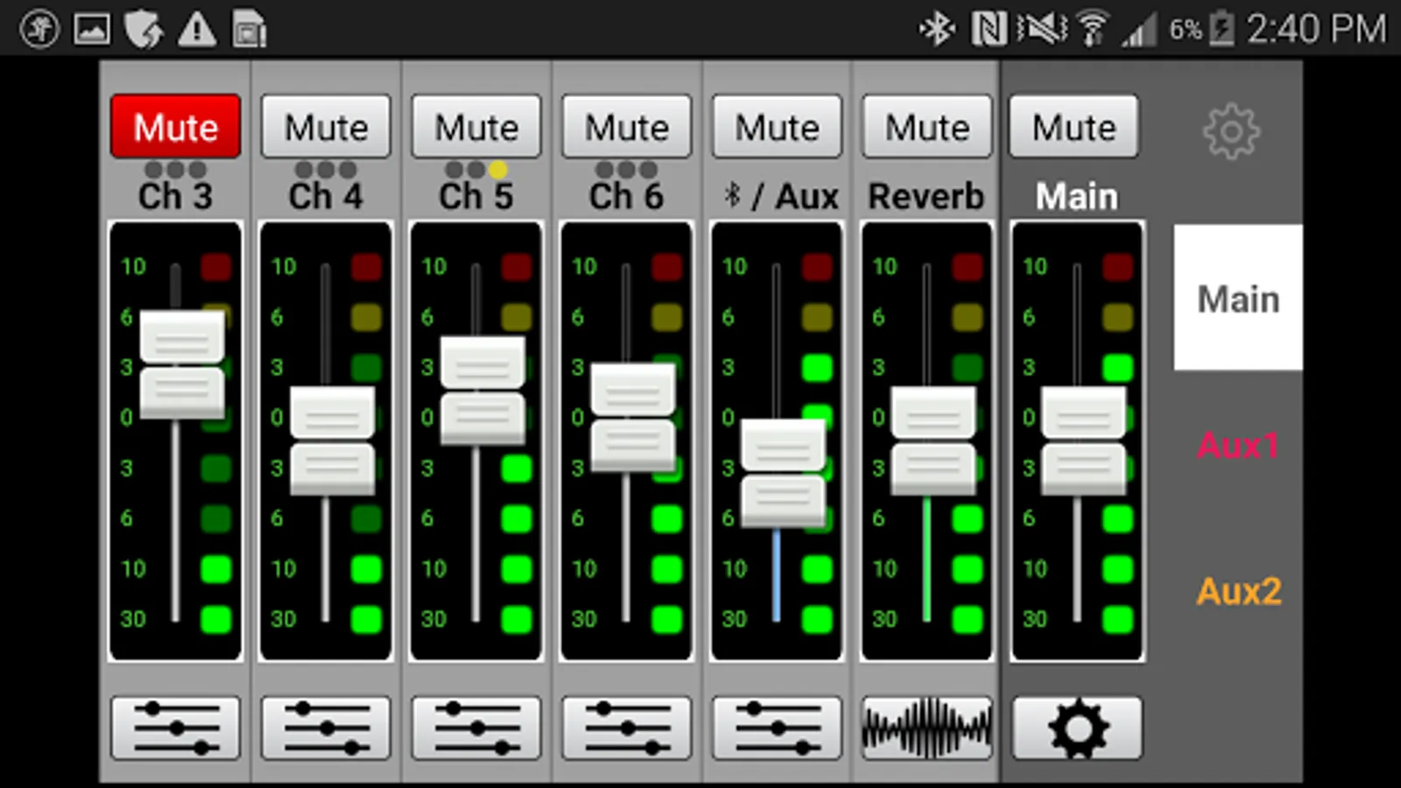Open Bluetooth/Aux channel EQ settings icon
The height and width of the screenshot is (788, 1401).
(777, 728)
